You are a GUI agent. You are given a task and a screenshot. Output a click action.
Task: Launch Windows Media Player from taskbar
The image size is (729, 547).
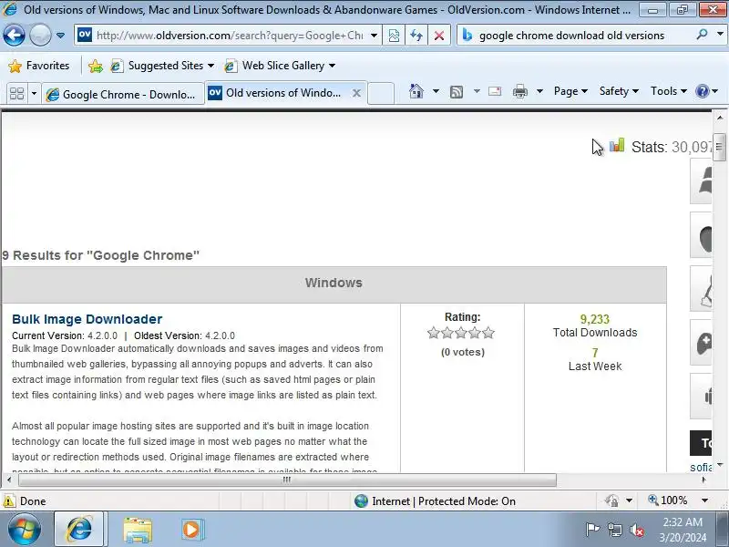(x=191, y=530)
